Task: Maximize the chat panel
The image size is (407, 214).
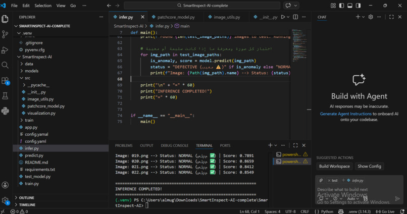Action: click(x=391, y=17)
